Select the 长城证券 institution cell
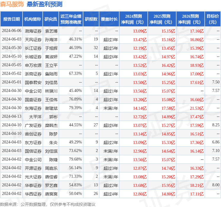The image size is (221, 207). click(33, 57)
